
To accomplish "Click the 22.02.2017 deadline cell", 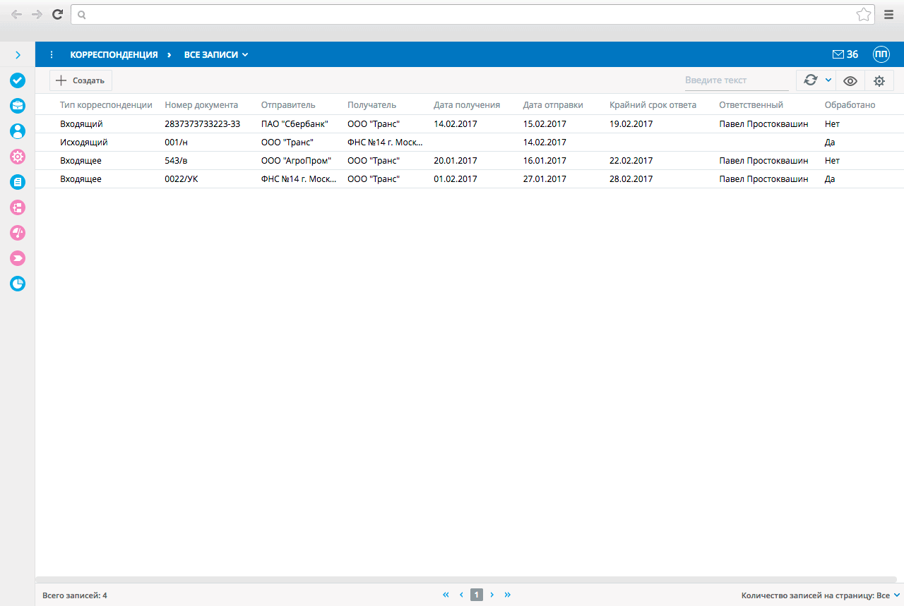I will 631,160.
